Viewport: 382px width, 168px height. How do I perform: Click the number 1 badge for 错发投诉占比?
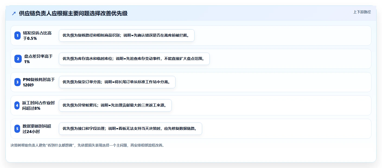coord(18,35)
